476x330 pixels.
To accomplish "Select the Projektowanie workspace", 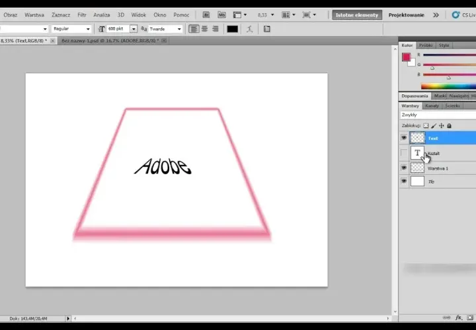I will coord(406,15).
